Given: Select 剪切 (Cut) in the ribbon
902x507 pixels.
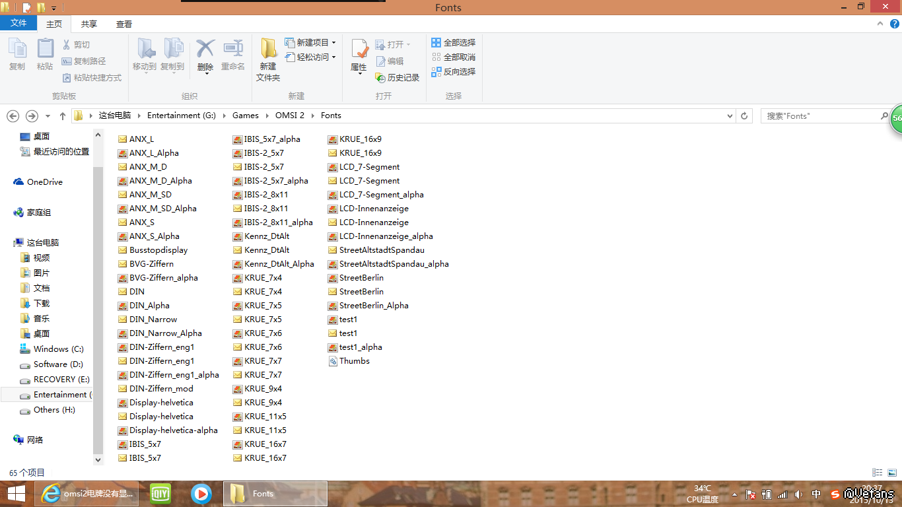Looking at the screenshot, I should click(x=76, y=45).
